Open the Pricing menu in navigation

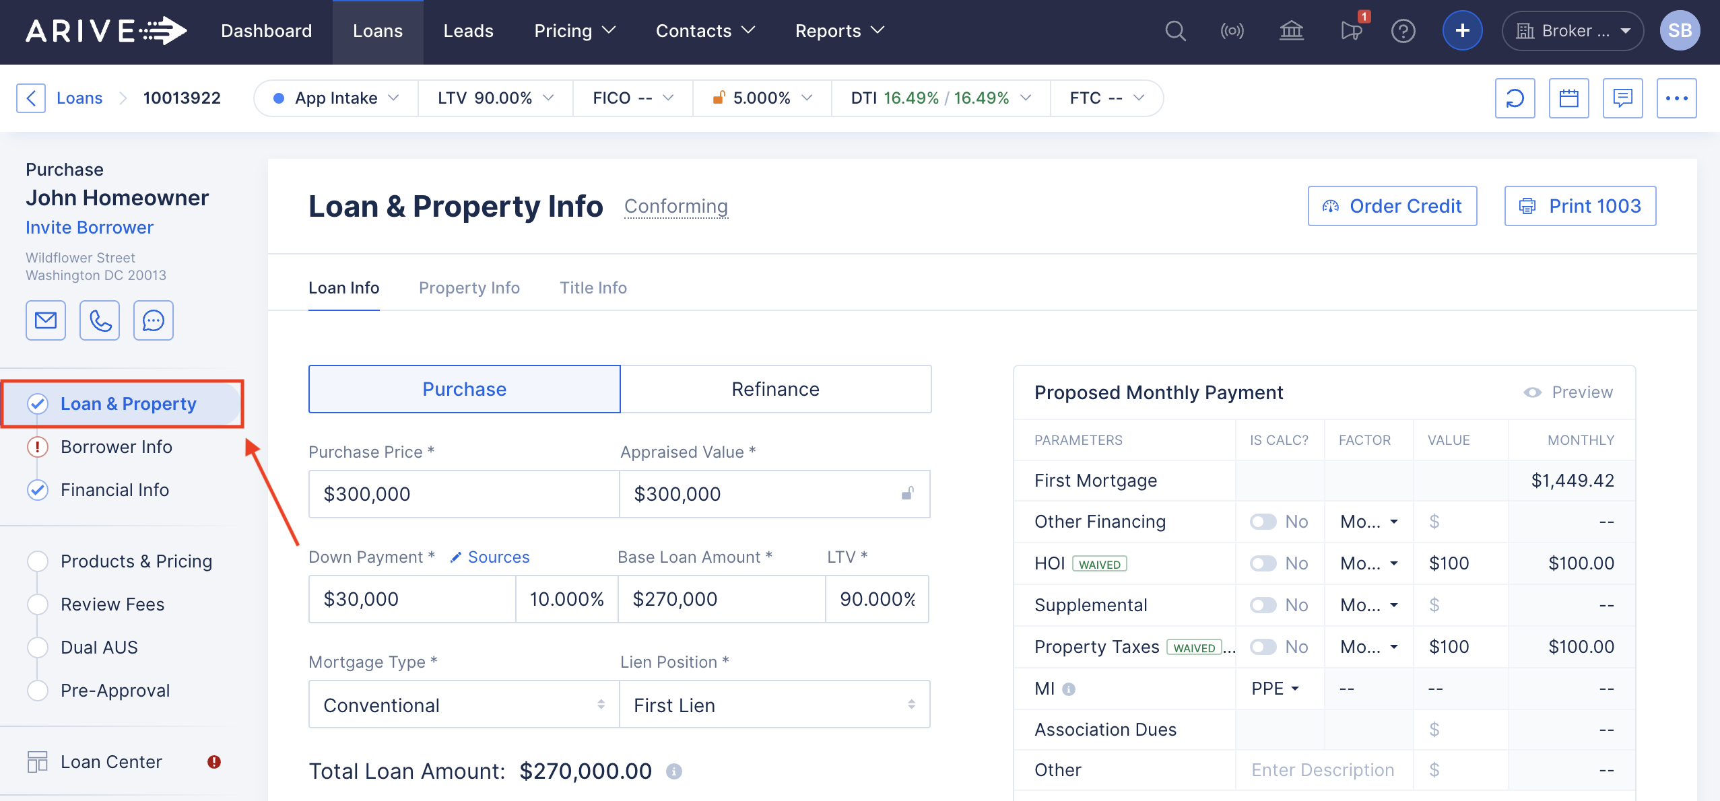[x=574, y=31]
